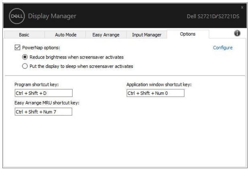Open the Input Manager tab
The width and height of the screenshot is (248, 169).
(x=146, y=35)
